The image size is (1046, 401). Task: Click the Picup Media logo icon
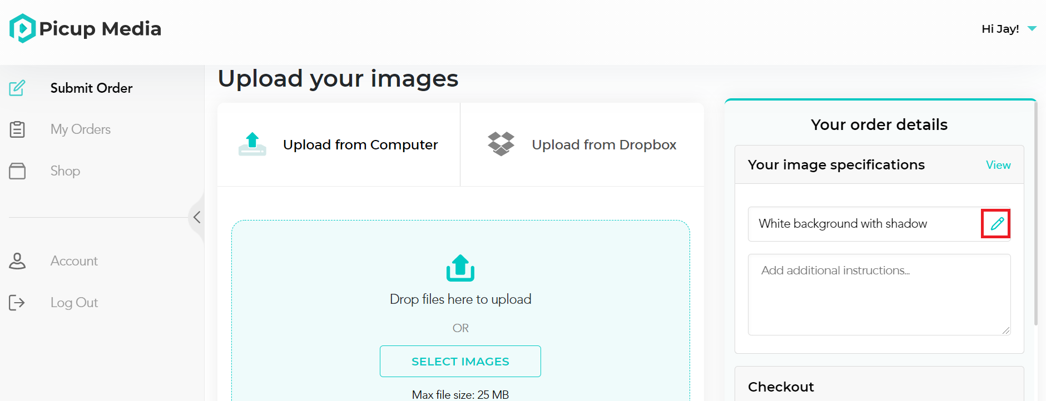tap(22, 28)
